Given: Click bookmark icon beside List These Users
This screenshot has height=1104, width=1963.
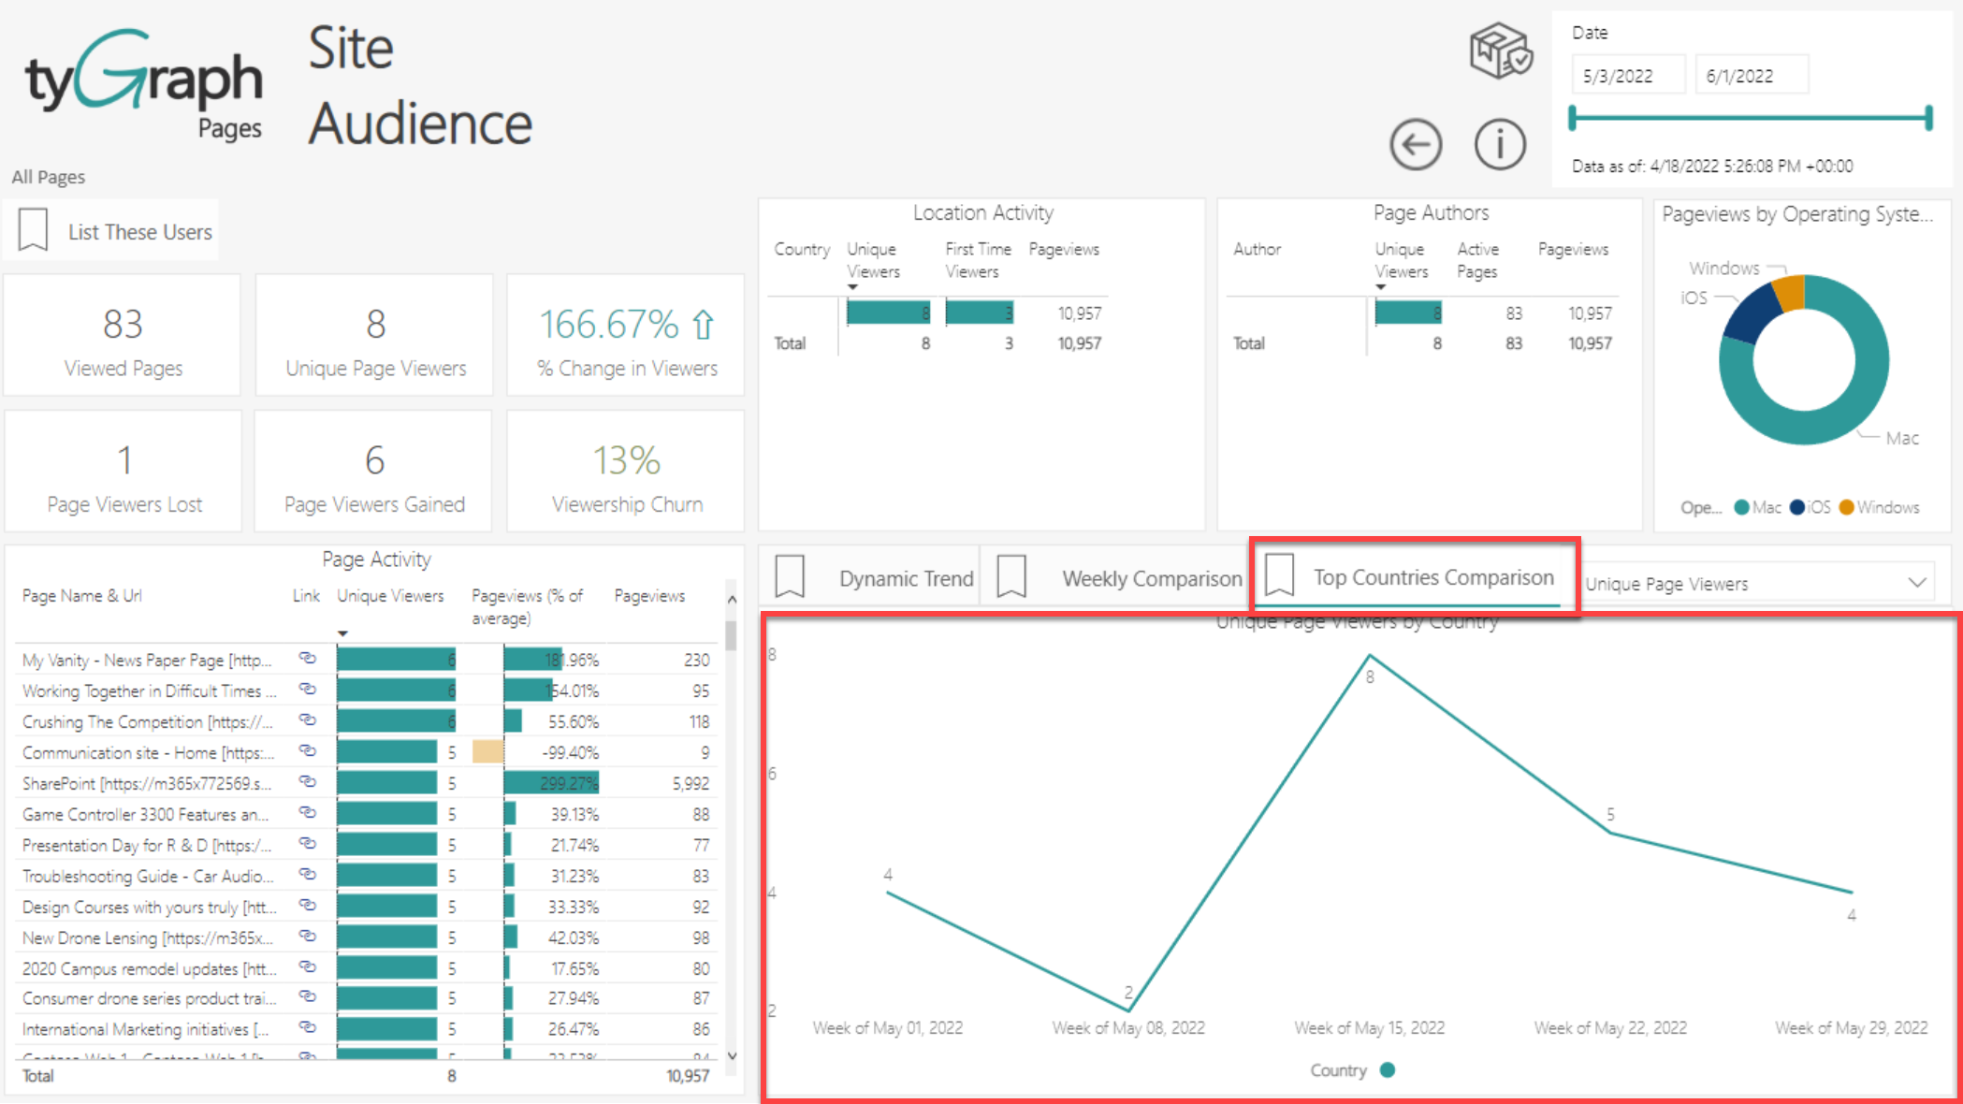Looking at the screenshot, I should click(34, 230).
